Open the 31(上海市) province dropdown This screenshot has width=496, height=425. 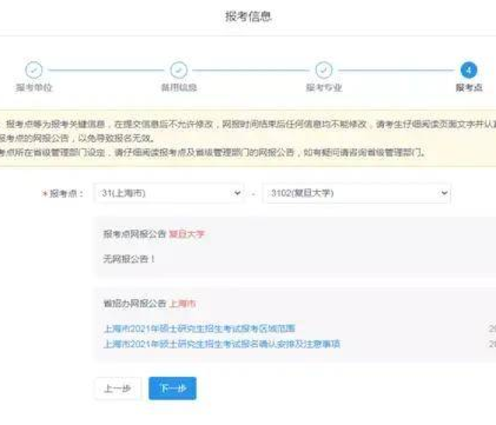[169, 193]
